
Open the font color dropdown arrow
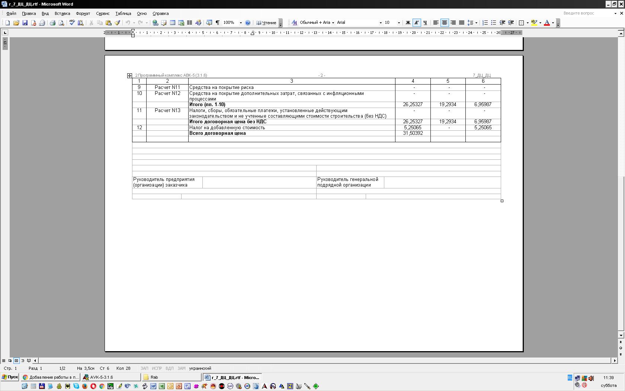(x=553, y=23)
